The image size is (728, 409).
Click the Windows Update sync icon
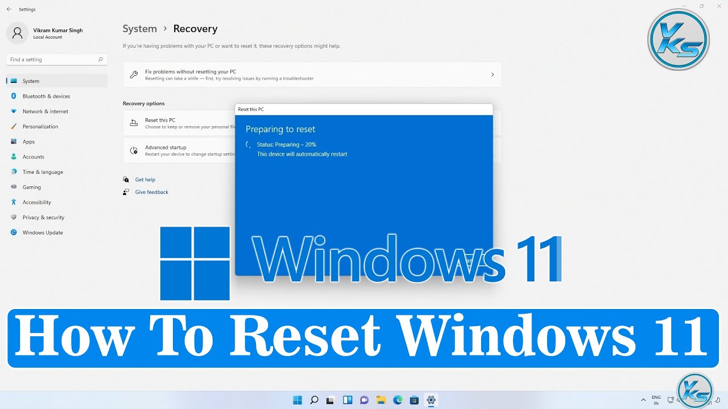point(14,232)
